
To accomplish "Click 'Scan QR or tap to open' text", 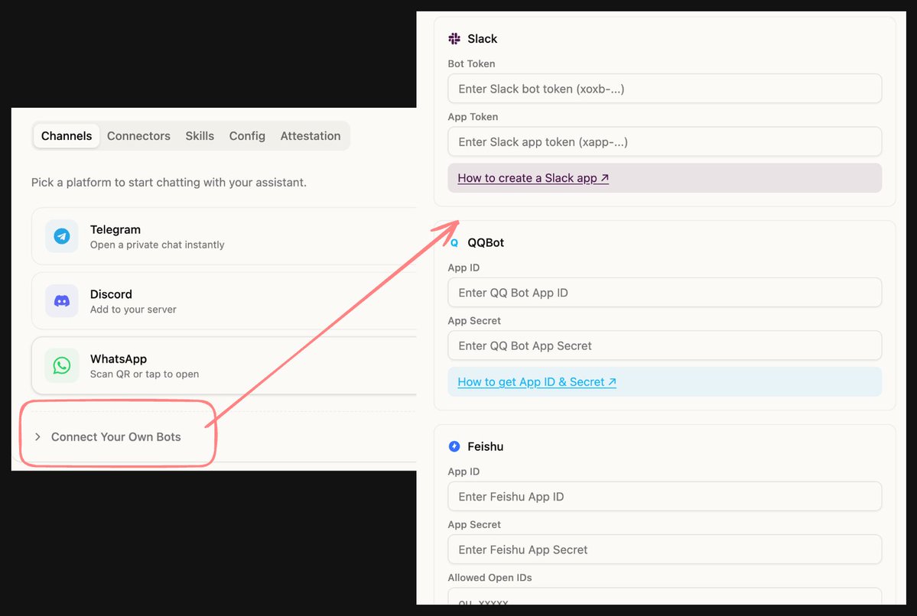I will 144,374.
